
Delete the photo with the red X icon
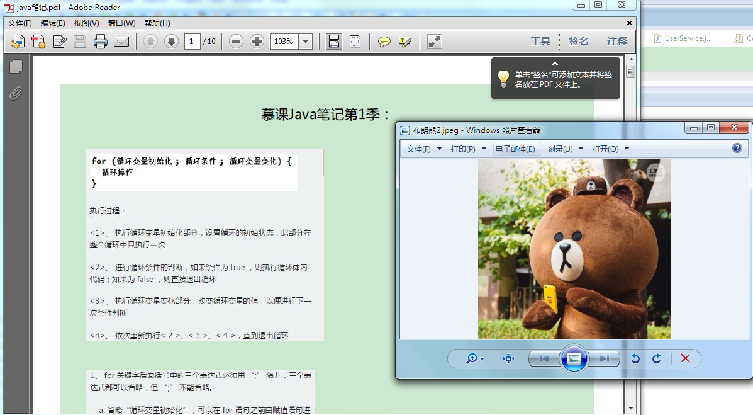point(684,358)
